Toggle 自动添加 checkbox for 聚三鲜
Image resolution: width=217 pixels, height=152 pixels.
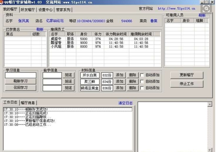(x=142, y=82)
